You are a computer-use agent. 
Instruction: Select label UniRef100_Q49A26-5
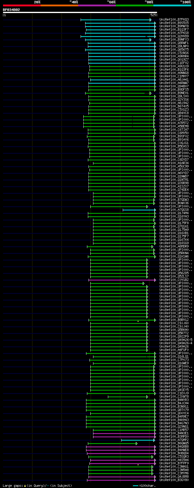(x=176, y=340)
